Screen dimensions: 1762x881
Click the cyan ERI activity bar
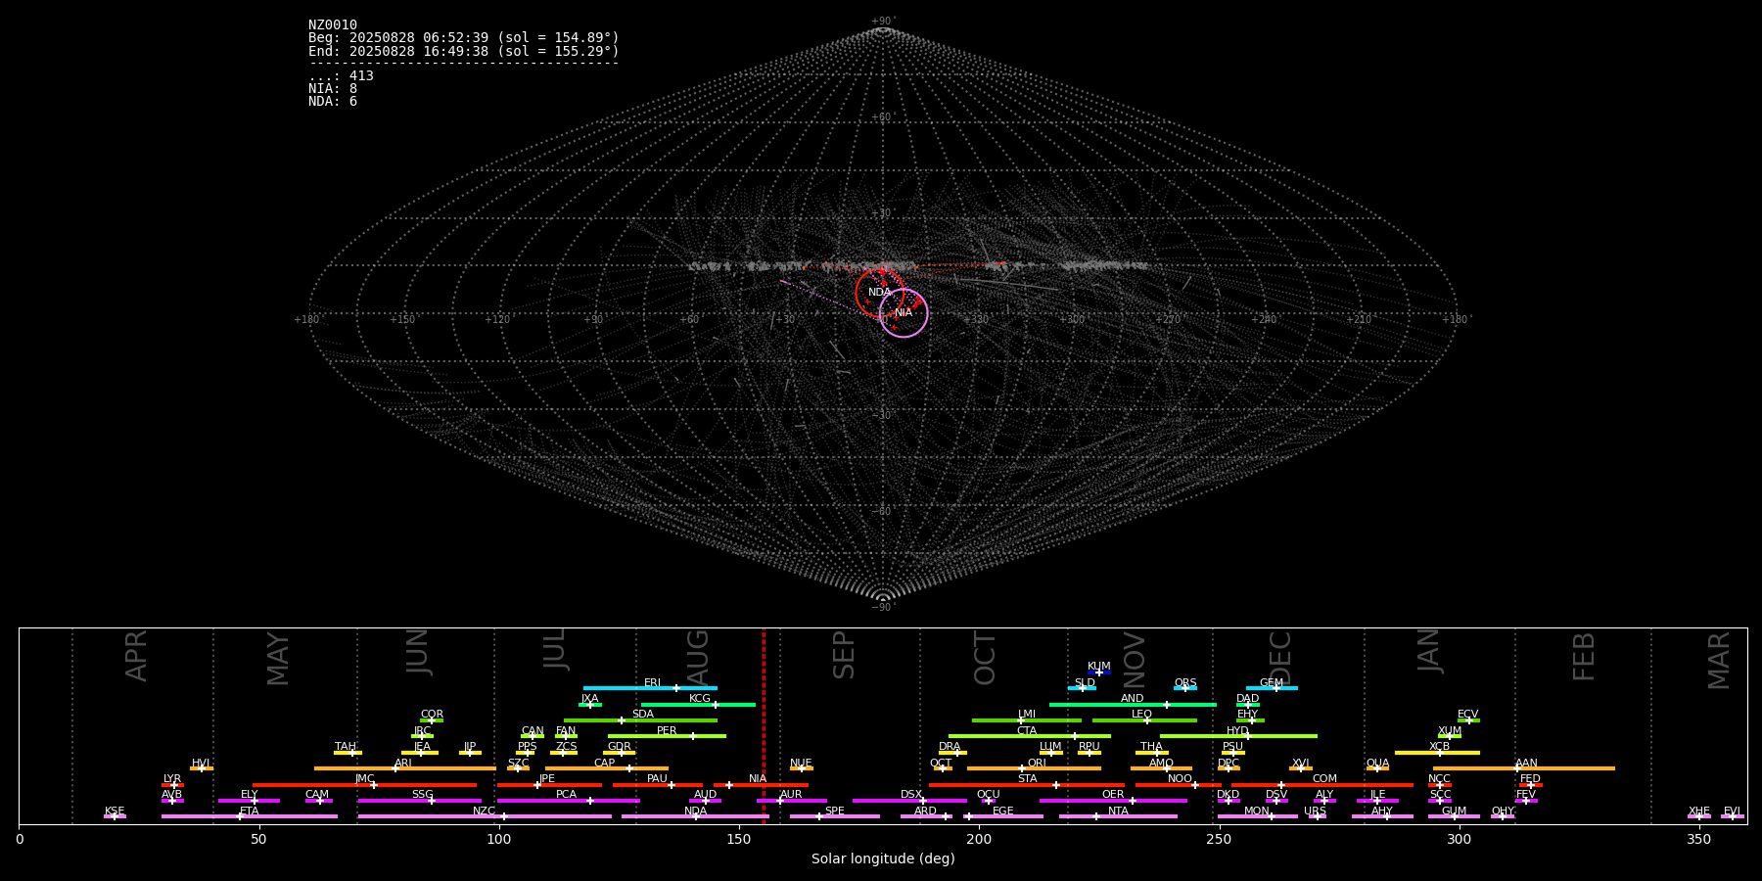[x=650, y=688]
